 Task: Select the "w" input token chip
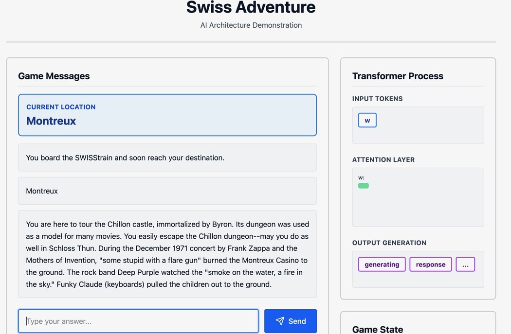click(367, 120)
